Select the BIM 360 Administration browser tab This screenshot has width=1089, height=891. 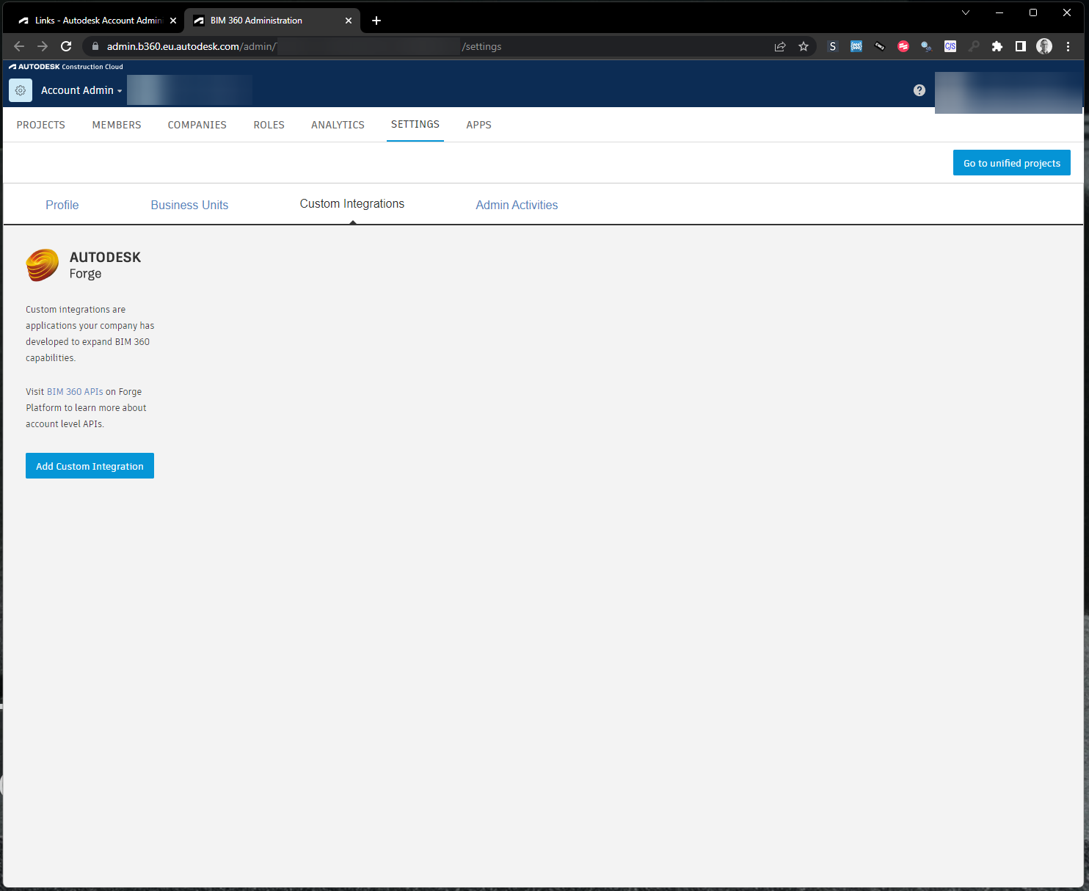pos(272,21)
